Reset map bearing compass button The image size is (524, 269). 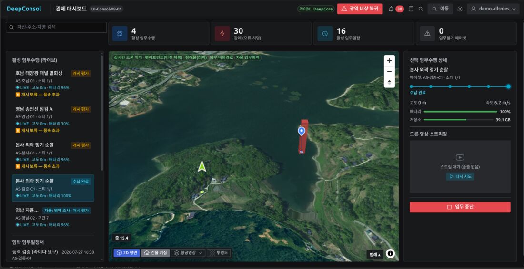[x=389, y=82]
